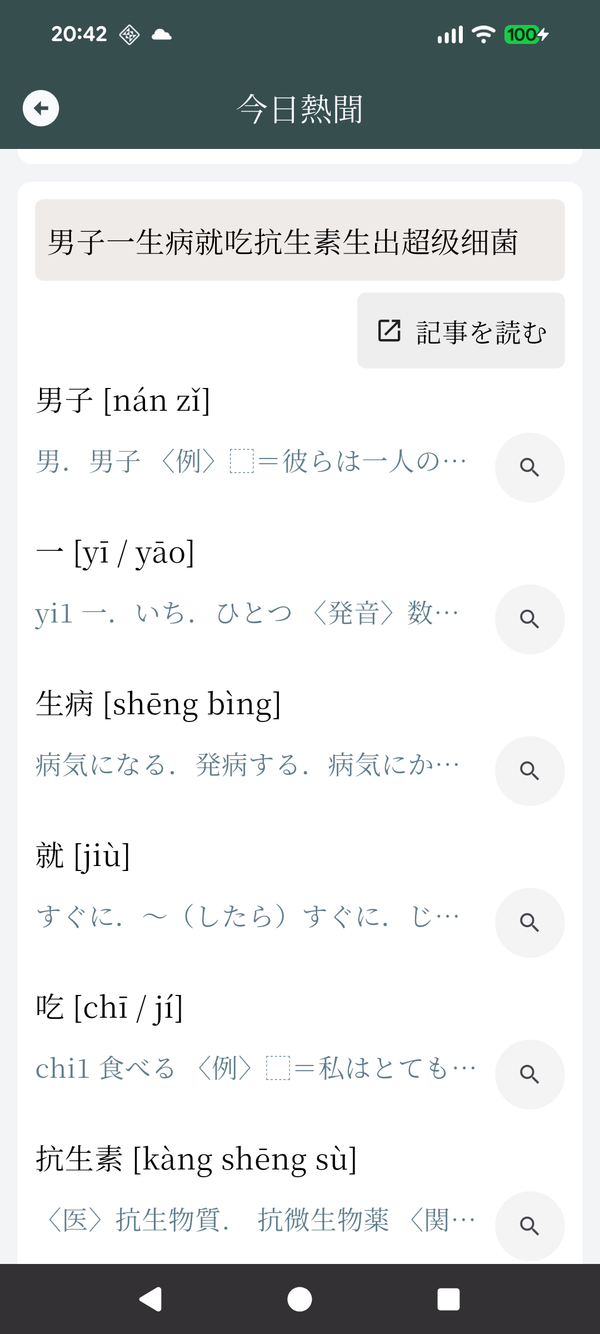Open recent apps with square button

tap(448, 1300)
